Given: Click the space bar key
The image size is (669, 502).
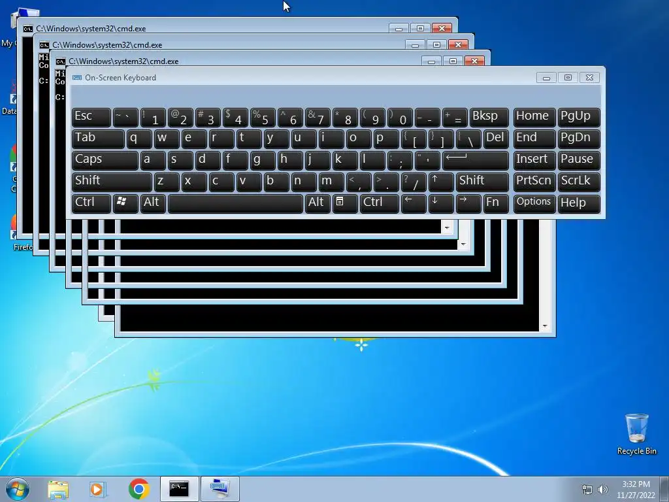Looking at the screenshot, I should (x=235, y=203).
